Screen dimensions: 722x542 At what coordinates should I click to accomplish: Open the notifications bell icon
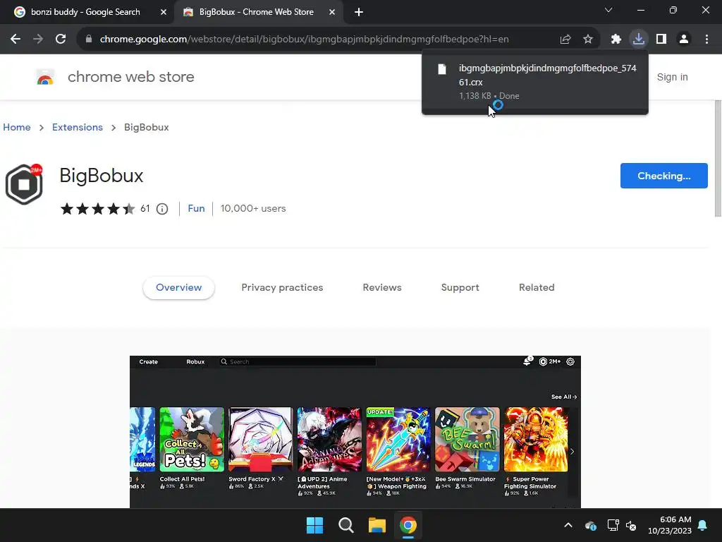(703, 525)
